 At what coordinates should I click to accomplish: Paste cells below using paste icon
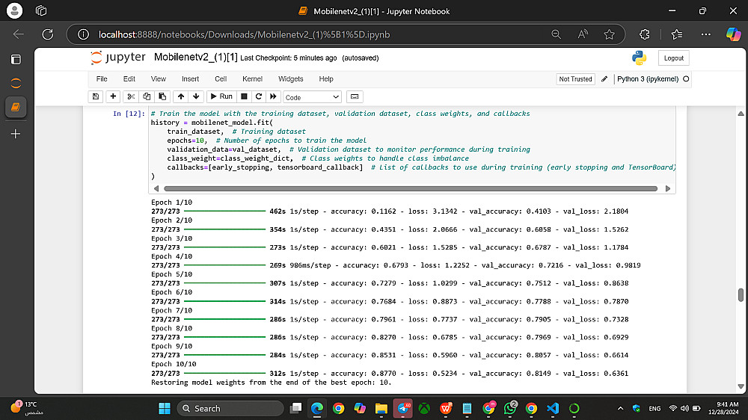[162, 96]
